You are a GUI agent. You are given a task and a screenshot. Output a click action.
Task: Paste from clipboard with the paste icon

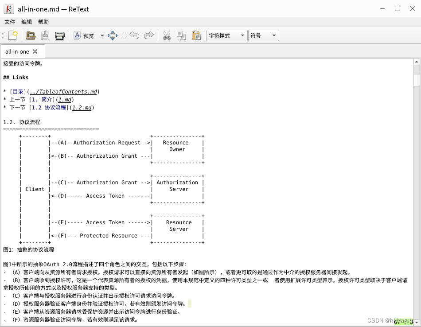(x=196, y=35)
